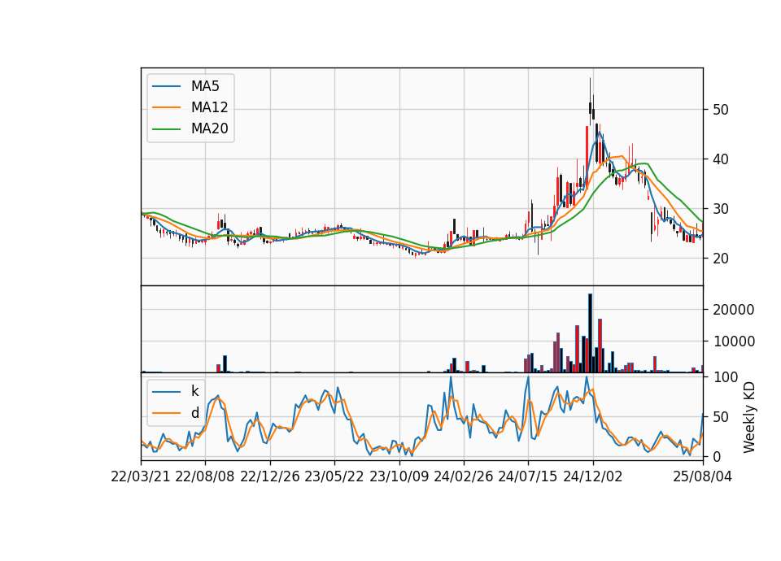Click the volume axis value 10000
This screenshot has height=561, width=781.
click(x=734, y=341)
